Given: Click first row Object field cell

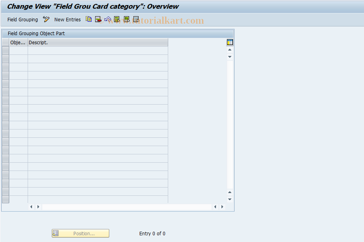Looking at the screenshot, I should [x=18, y=51].
